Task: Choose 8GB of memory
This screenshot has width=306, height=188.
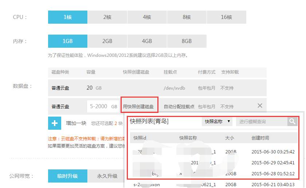Action: pos(187,41)
